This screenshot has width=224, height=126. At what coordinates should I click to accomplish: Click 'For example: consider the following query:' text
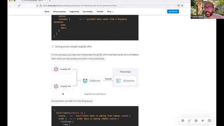(72, 101)
